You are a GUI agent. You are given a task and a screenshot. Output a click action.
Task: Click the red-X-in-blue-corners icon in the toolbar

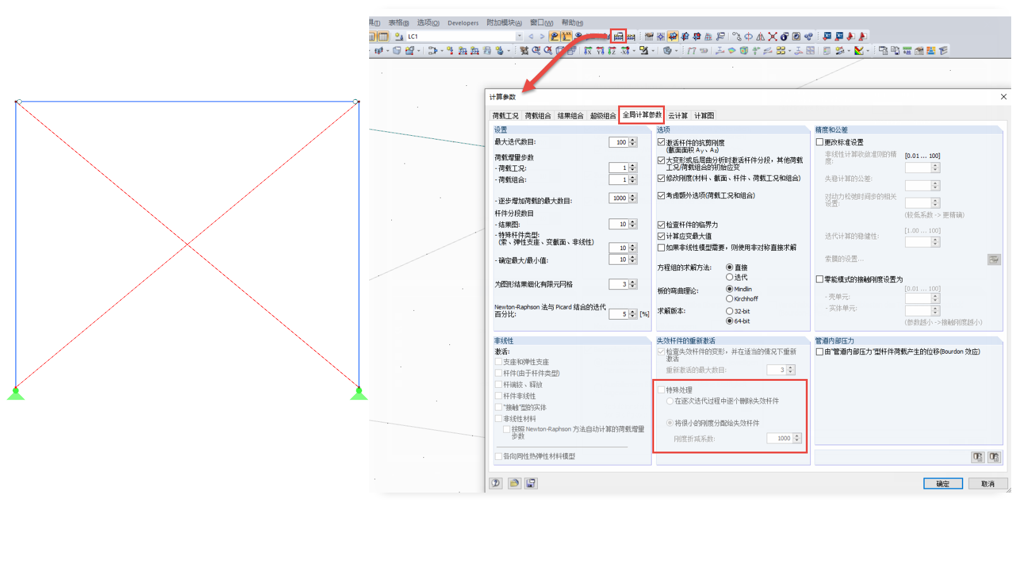pyautogui.click(x=772, y=37)
